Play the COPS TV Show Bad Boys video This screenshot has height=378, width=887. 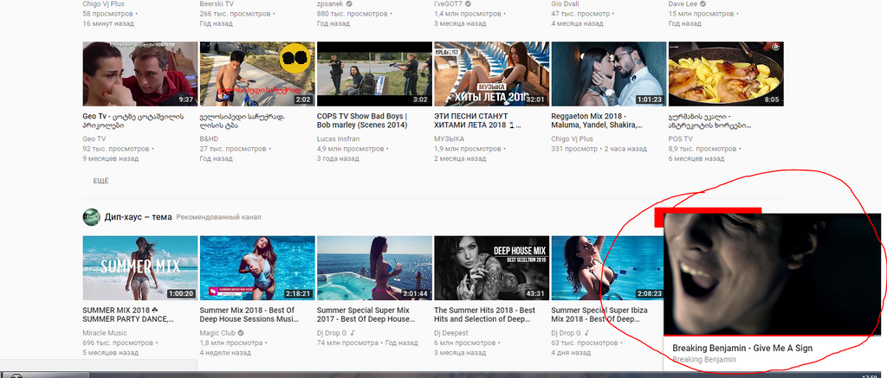point(374,74)
